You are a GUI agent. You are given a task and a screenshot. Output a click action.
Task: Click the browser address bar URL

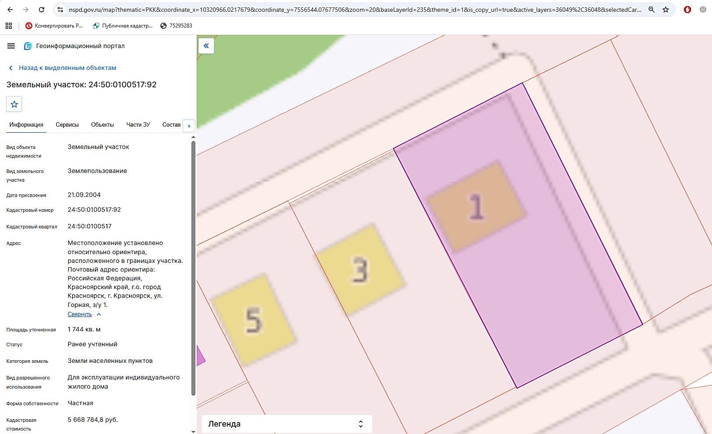pos(355,10)
